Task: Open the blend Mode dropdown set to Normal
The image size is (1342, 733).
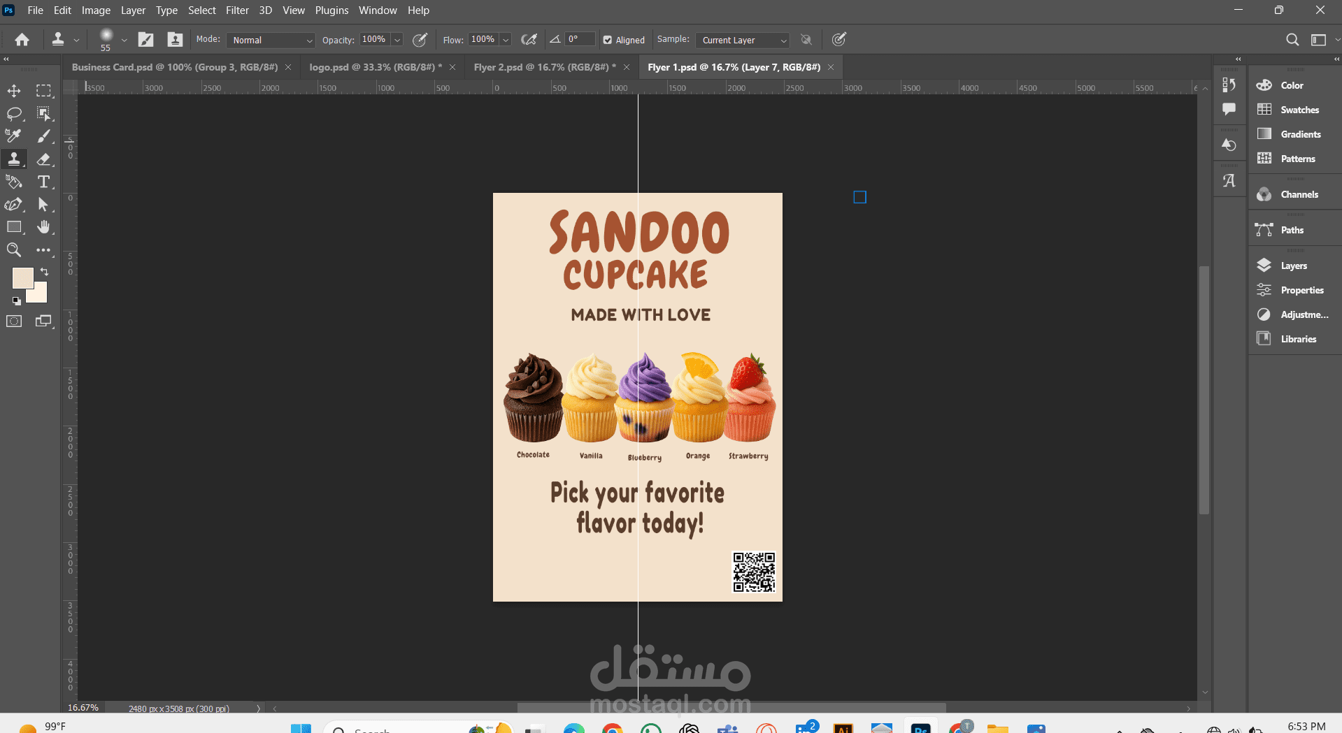Action: 271,41
